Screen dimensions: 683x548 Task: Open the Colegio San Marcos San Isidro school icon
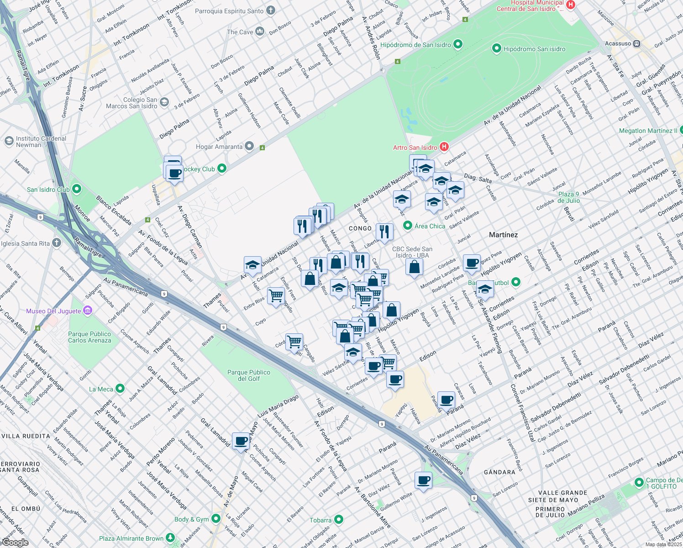tap(164, 102)
